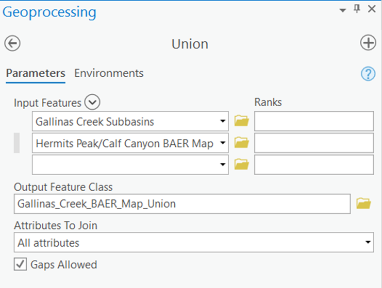The height and width of the screenshot is (288, 382).
Task: Switch to the Environments tab
Action: 109,73
